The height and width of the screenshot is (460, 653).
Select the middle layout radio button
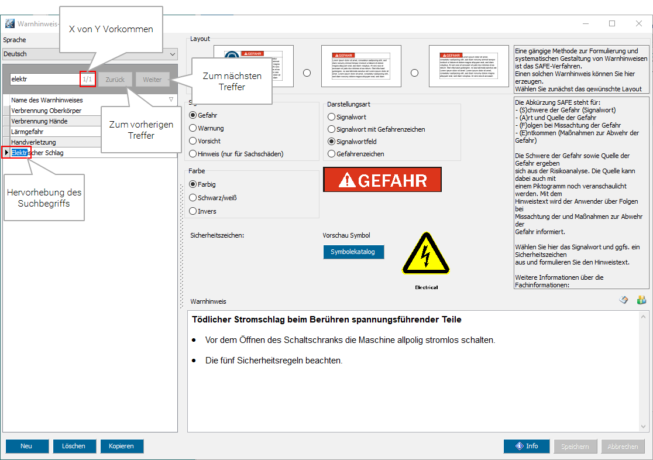pyautogui.click(x=307, y=73)
